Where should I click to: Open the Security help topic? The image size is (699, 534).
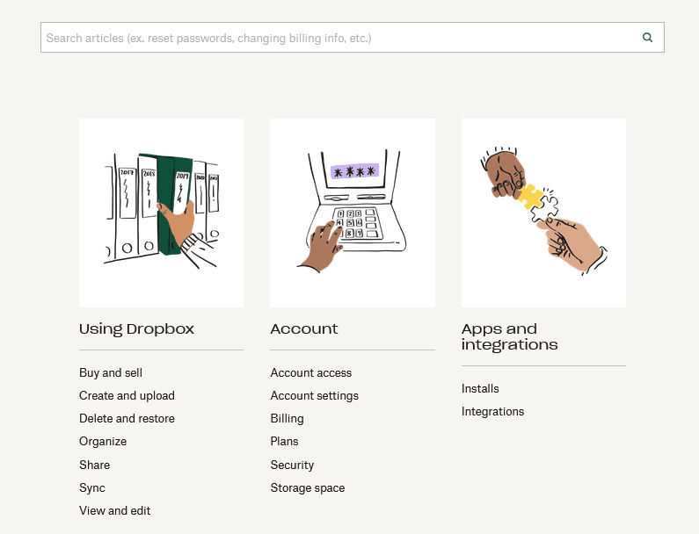click(293, 465)
